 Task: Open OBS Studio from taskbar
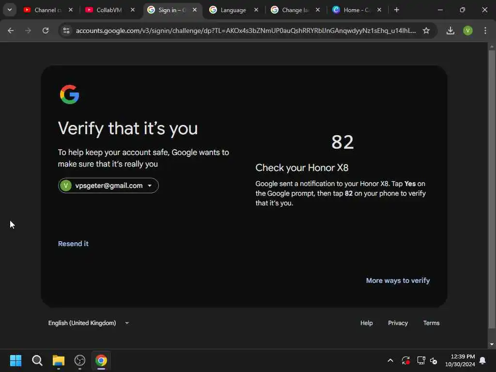[80, 360]
